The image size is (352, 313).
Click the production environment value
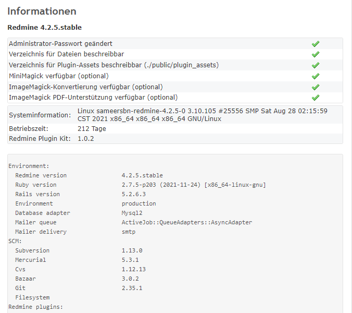[x=139, y=203]
